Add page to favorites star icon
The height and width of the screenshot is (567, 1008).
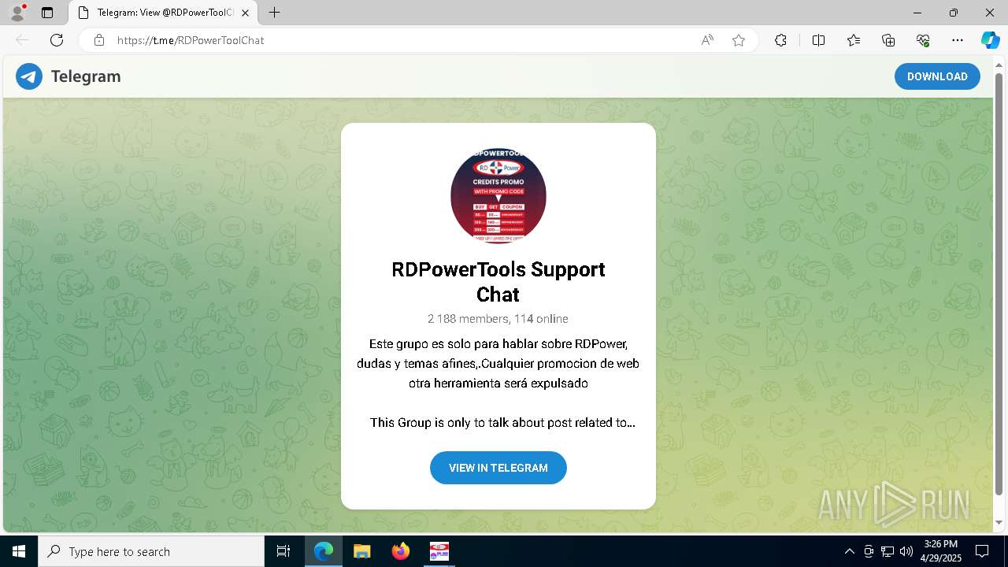(x=739, y=40)
